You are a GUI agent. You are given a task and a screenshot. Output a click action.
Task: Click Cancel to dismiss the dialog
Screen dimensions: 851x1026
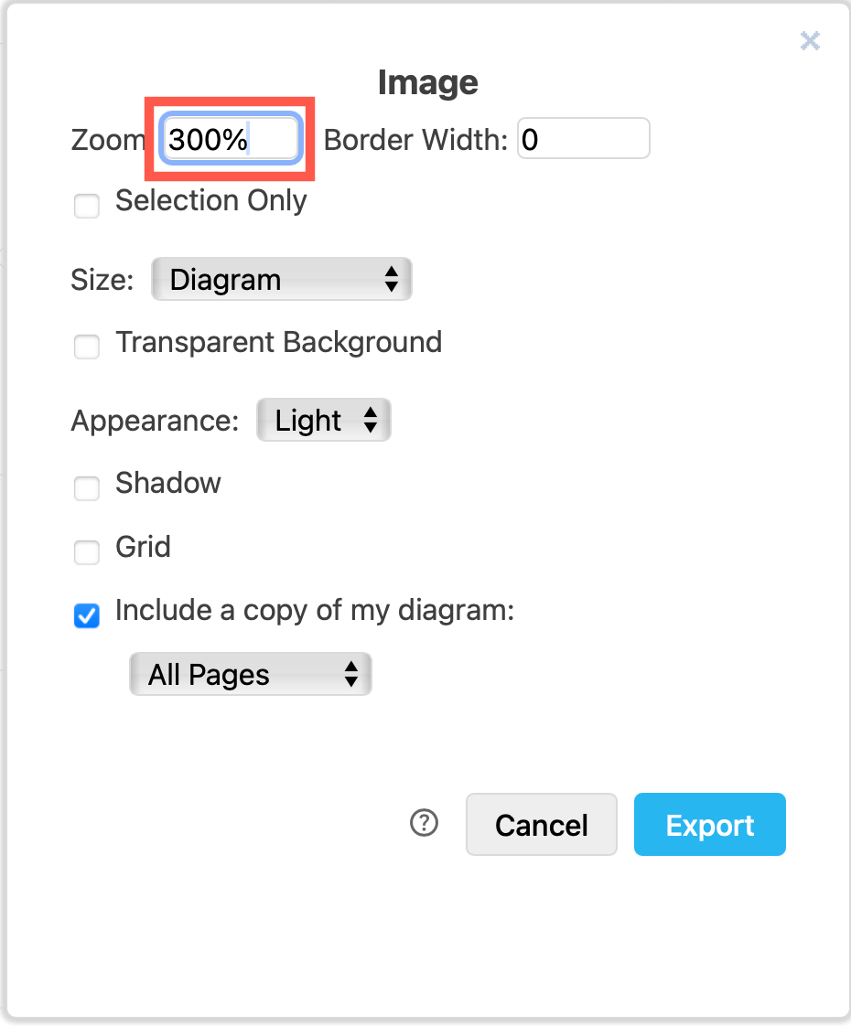point(541,824)
